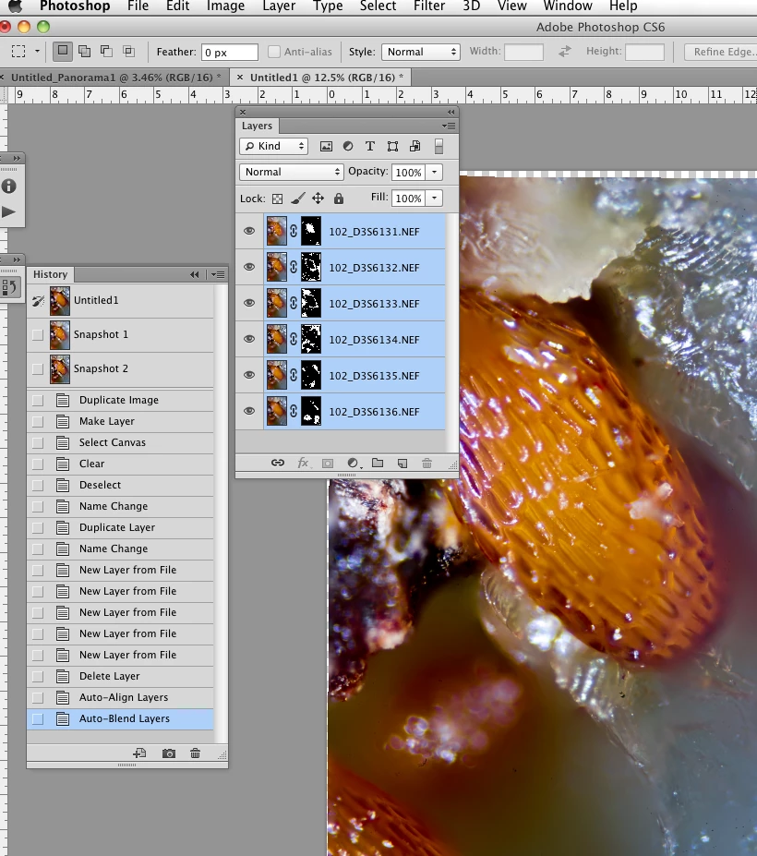Select the Auto-Align Layers history state
The image size is (757, 856).
point(120,697)
